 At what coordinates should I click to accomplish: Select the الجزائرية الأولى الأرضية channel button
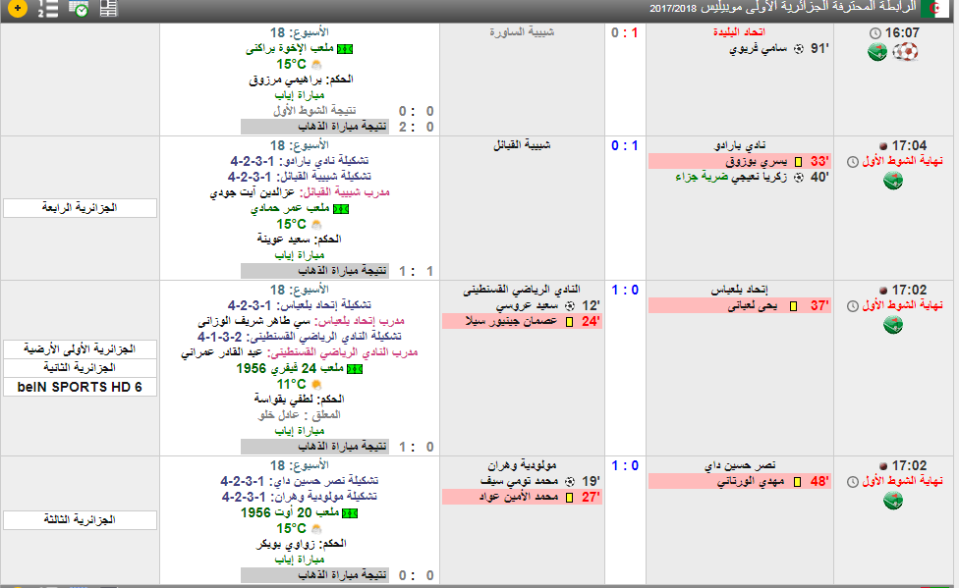[x=81, y=349]
